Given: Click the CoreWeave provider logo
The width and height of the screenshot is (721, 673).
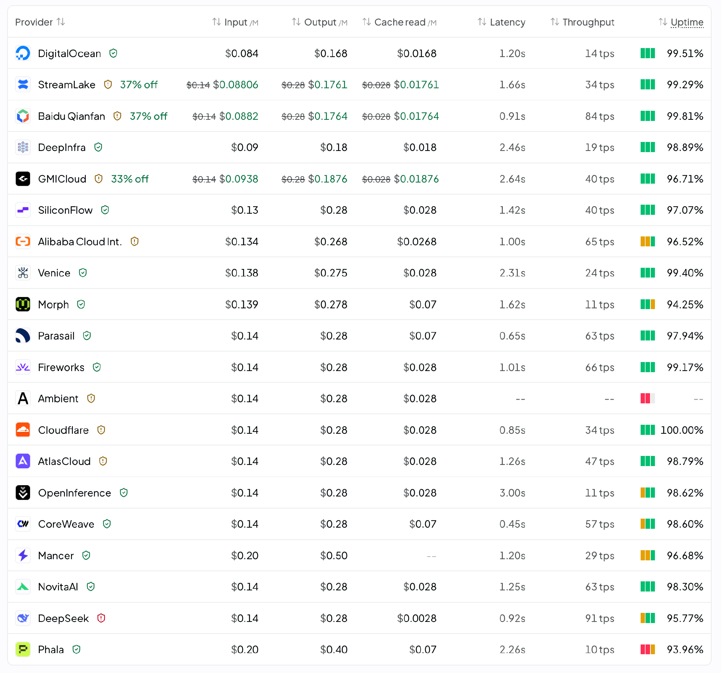Looking at the screenshot, I should pos(23,524).
